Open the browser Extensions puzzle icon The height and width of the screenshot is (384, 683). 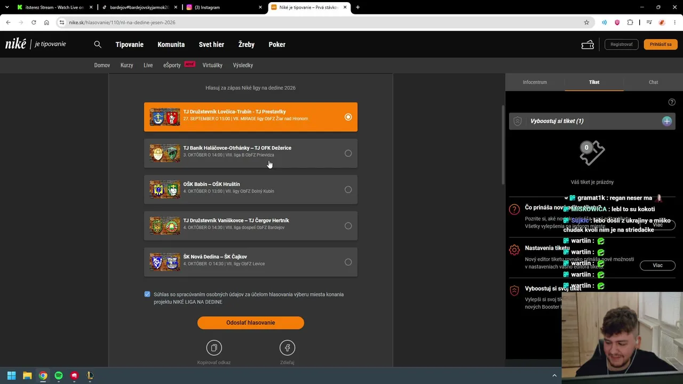point(630,22)
